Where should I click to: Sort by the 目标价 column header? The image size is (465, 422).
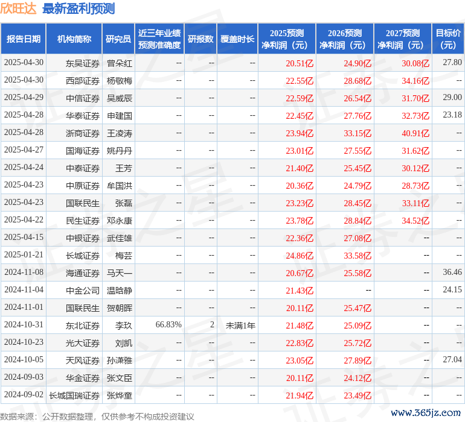point(448,39)
